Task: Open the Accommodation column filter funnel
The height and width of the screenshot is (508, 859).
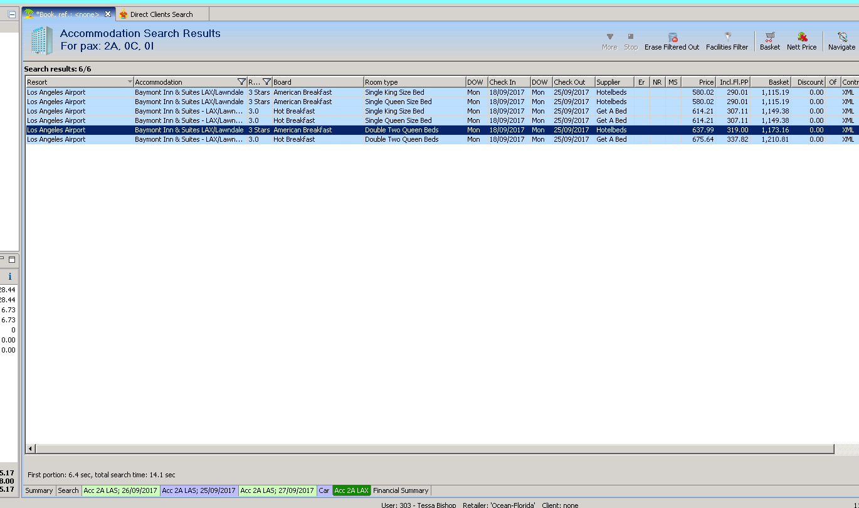Action: tap(242, 82)
